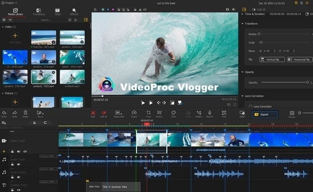Click the notification bell icon
This screenshot has height=192, width=313.
click(307, 3)
